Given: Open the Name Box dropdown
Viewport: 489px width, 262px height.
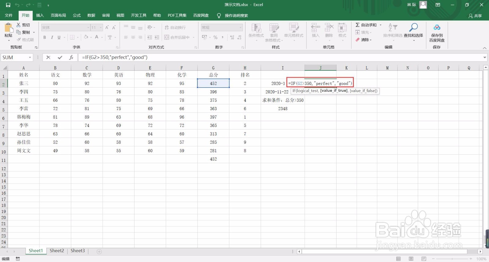Looking at the screenshot, I should [30, 57].
